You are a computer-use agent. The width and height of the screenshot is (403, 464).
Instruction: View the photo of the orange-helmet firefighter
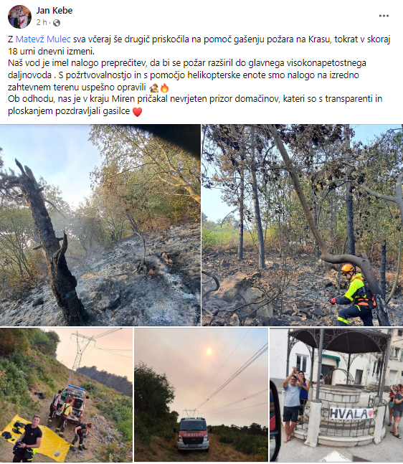coord(303,225)
